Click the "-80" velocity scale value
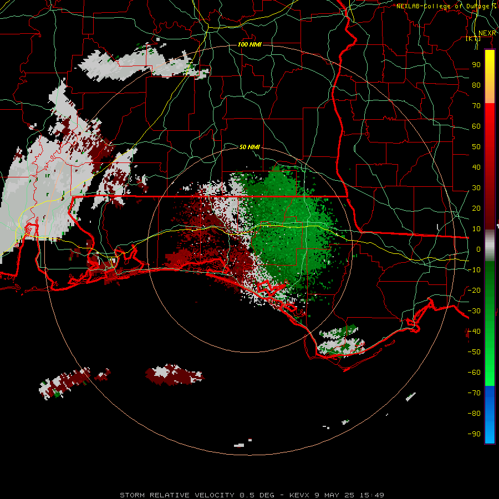 (x=474, y=414)
